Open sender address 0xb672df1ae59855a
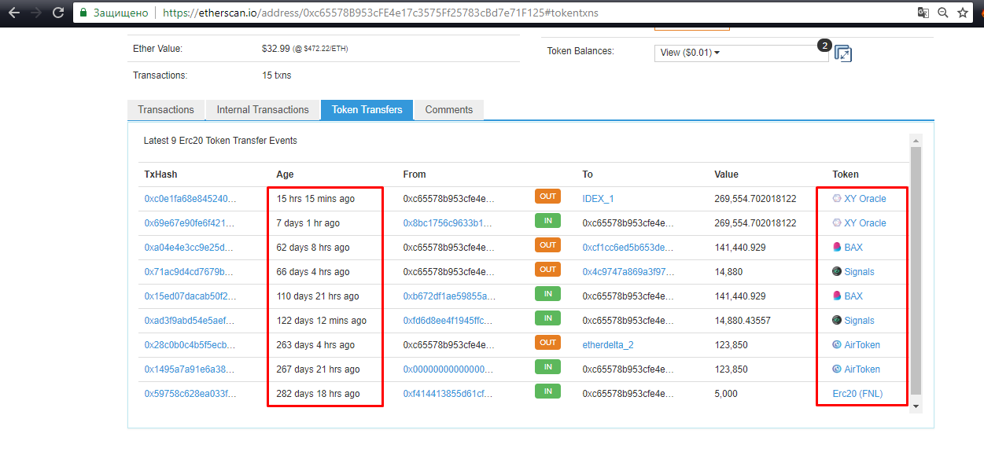Image resolution: width=984 pixels, height=452 pixels. click(449, 296)
